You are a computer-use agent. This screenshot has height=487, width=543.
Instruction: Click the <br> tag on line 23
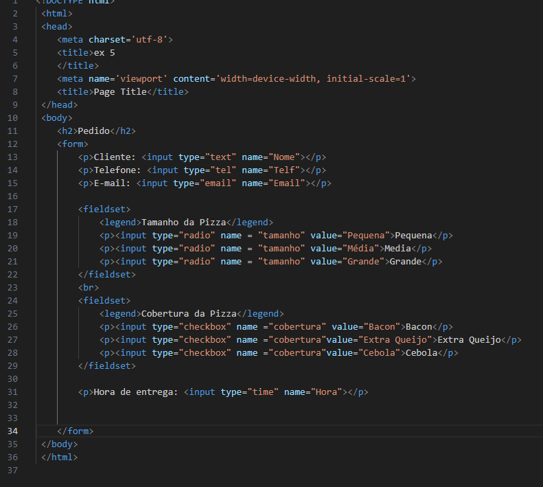(89, 287)
